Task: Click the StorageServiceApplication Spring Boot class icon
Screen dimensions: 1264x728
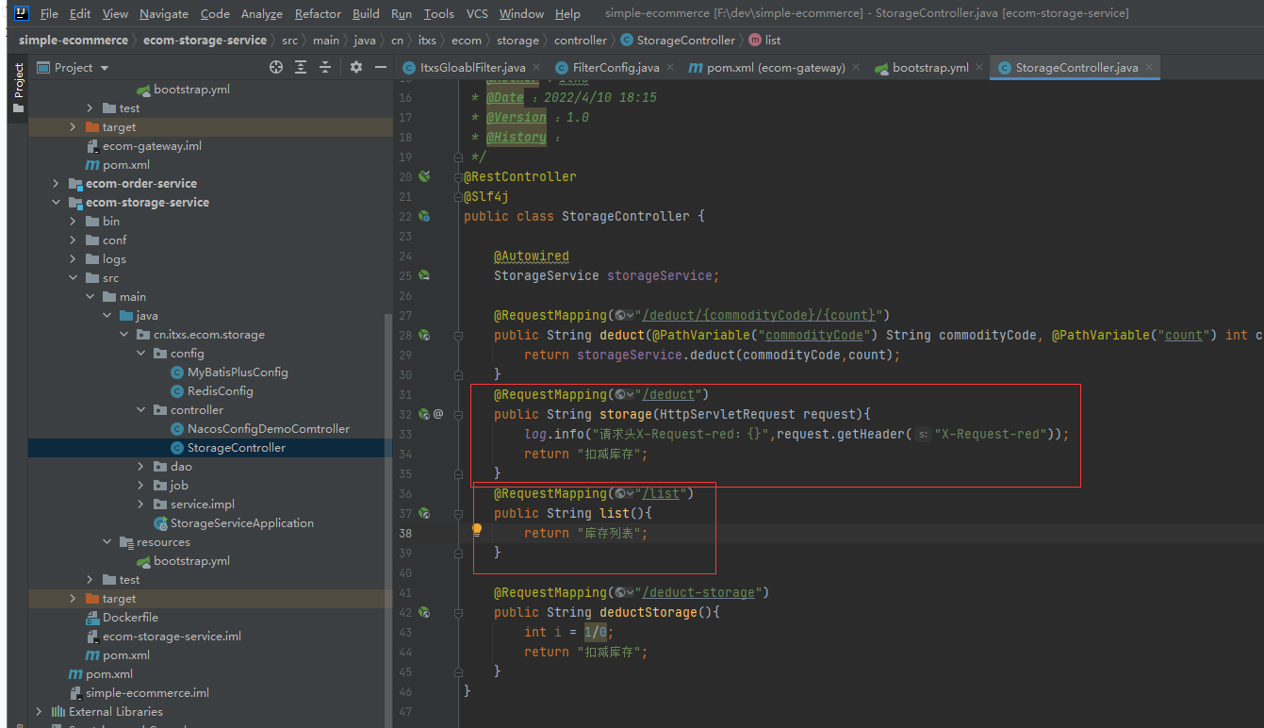Action: tap(160, 523)
